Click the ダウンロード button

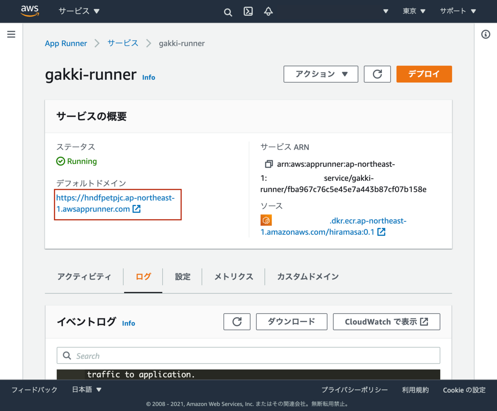point(292,322)
